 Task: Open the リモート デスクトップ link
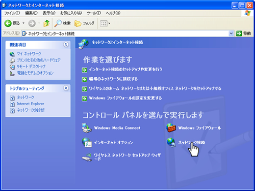tap(31, 67)
